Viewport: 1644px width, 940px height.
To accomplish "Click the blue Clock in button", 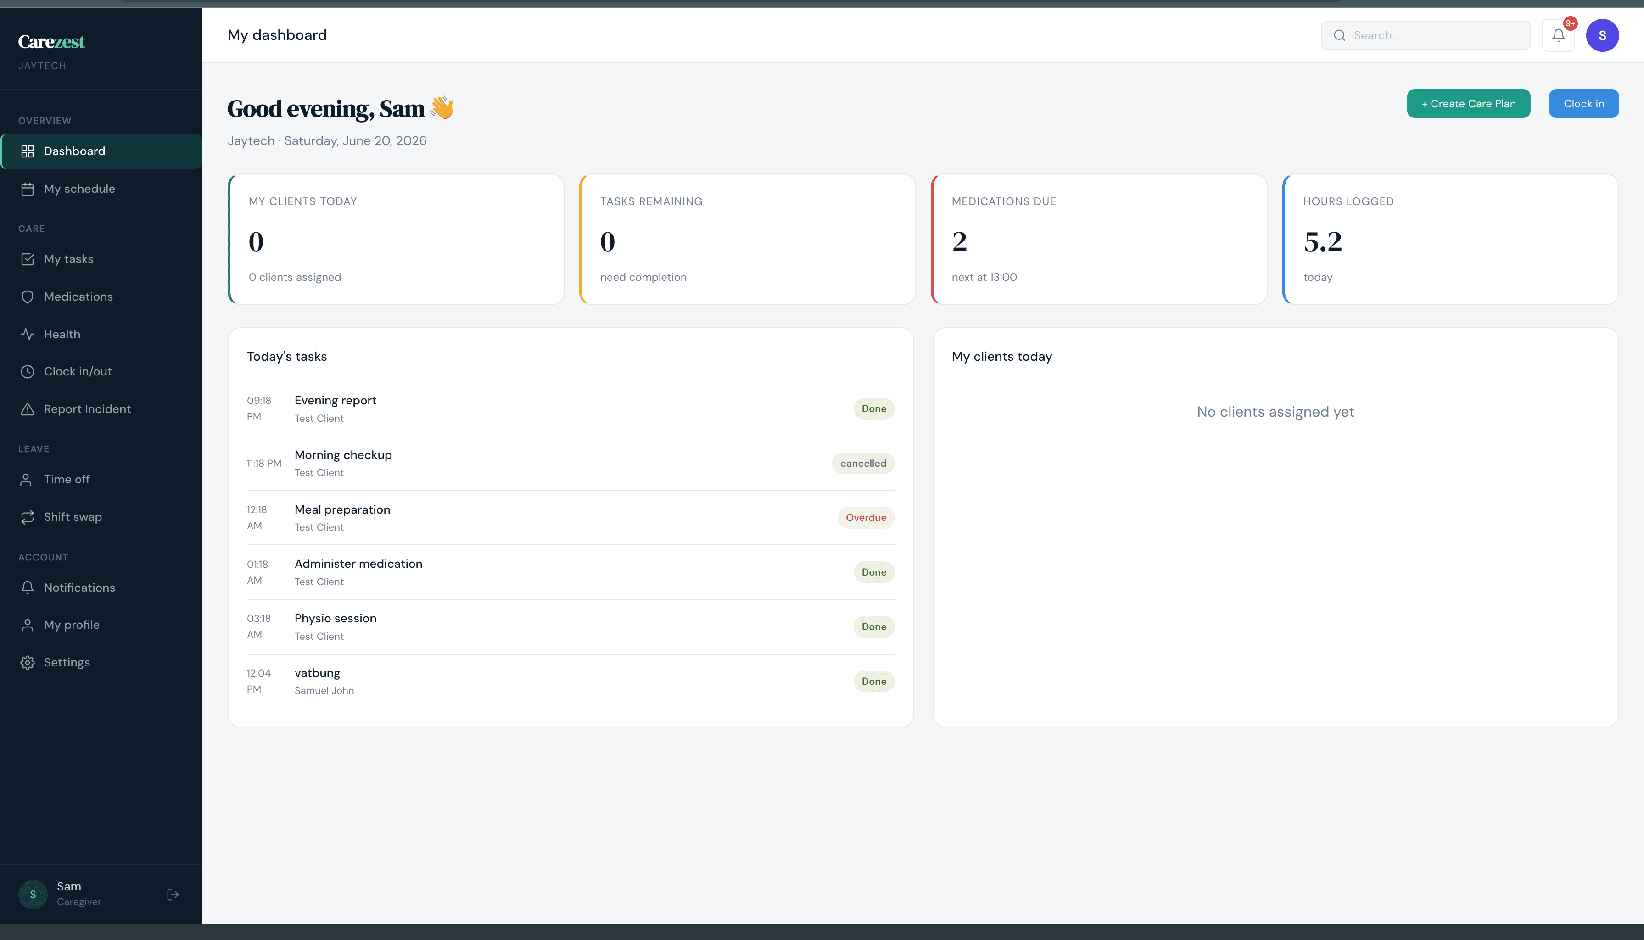I will point(1583,103).
